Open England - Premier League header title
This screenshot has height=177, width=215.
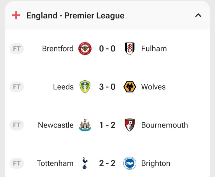point(75,15)
